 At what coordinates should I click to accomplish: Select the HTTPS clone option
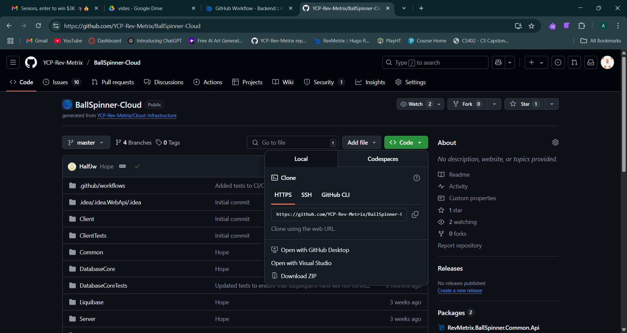[x=283, y=195]
